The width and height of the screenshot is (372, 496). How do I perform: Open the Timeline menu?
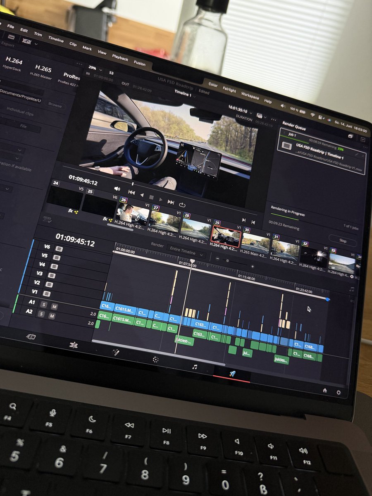pos(56,39)
